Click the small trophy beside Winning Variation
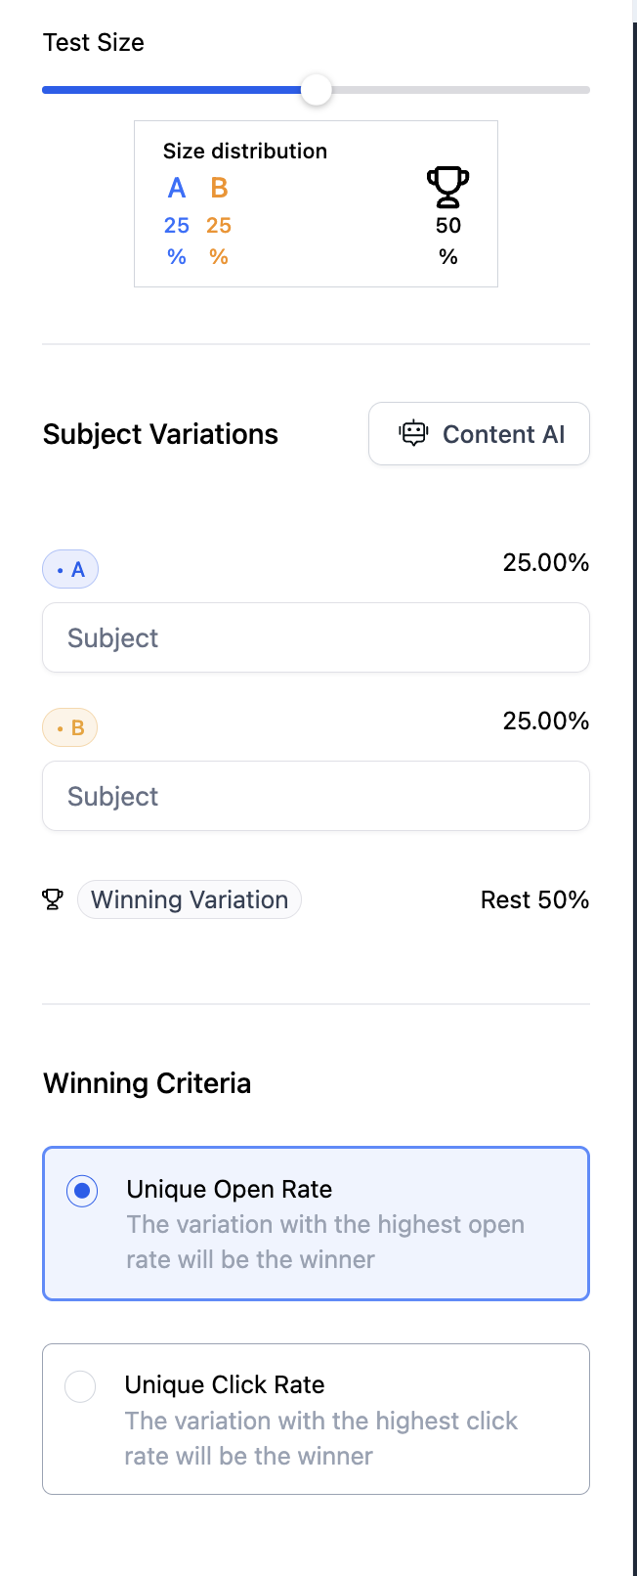Viewport: 637px width, 1576px height. point(53,899)
